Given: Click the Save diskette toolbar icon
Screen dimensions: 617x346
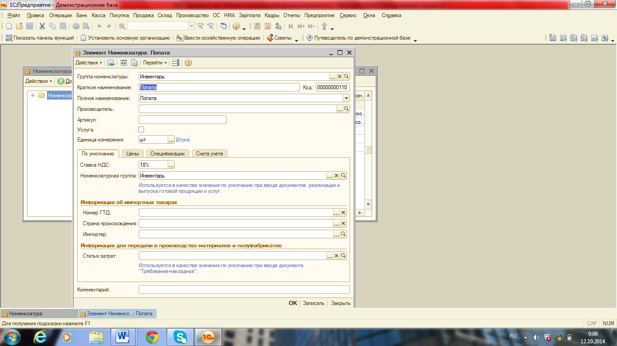Looking at the screenshot, I should tap(29, 26).
